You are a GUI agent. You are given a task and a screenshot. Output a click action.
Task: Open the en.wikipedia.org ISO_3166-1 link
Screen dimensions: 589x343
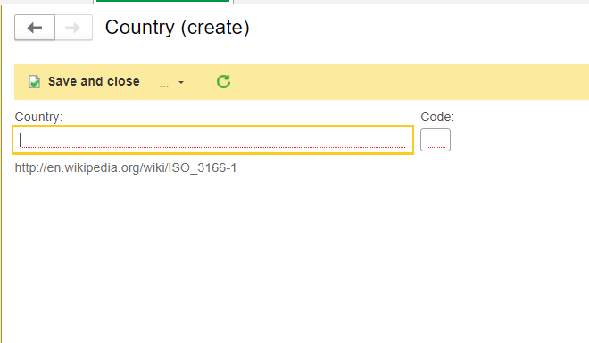[126, 167]
